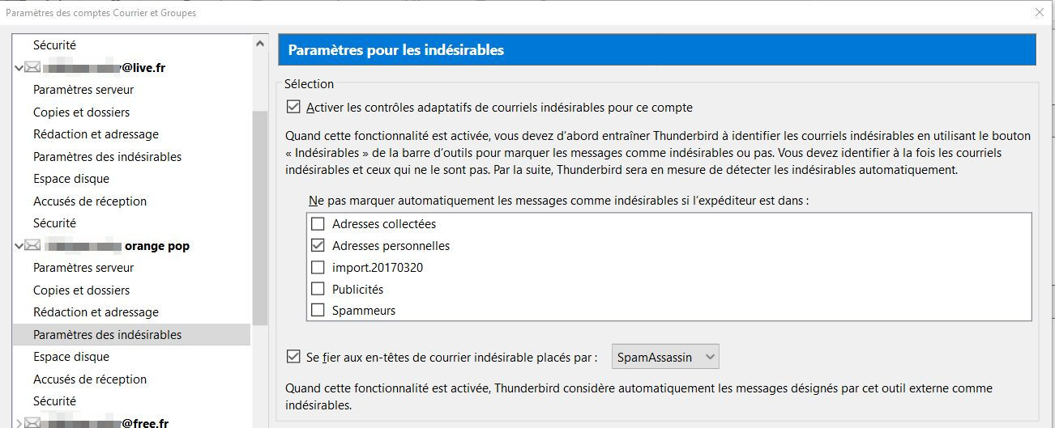Select Copies et dossiers under orange pop
The height and width of the screenshot is (428, 1055).
click(x=81, y=290)
